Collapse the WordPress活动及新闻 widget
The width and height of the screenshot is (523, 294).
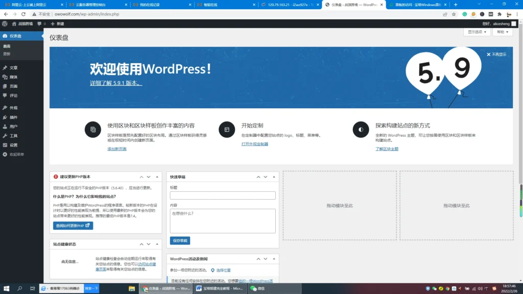(x=274, y=259)
